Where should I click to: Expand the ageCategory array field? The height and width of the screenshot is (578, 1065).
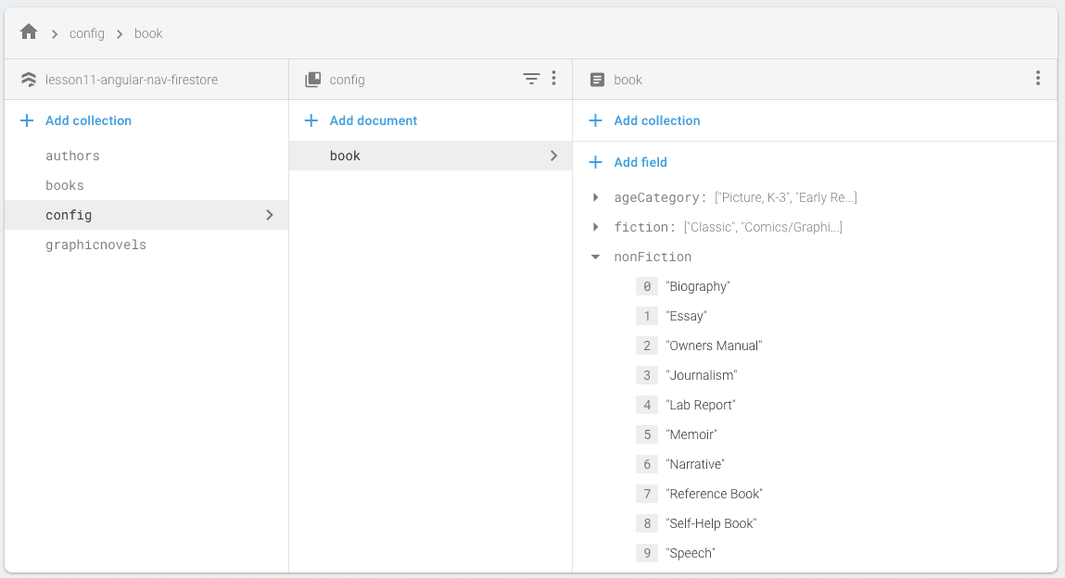click(x=596, y=197)
